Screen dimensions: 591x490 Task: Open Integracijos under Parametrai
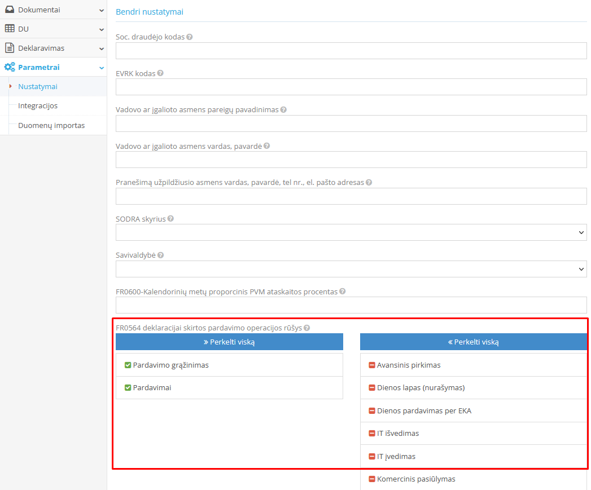pos(38,106)
